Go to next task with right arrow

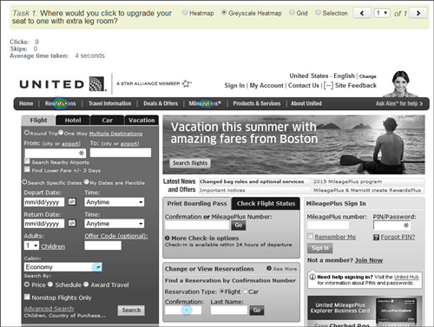(418, 13)
